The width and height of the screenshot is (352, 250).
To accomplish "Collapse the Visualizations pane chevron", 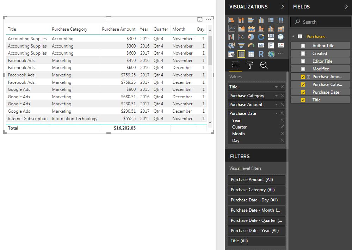I will click(283, 7).
